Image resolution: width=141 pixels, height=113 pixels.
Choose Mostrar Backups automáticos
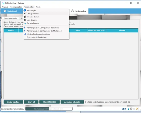click(x=46, y=34)
